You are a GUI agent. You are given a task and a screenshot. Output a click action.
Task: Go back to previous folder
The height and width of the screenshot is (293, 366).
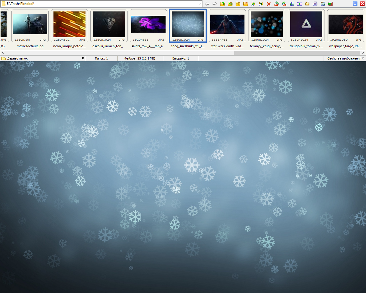coord(207,4)
